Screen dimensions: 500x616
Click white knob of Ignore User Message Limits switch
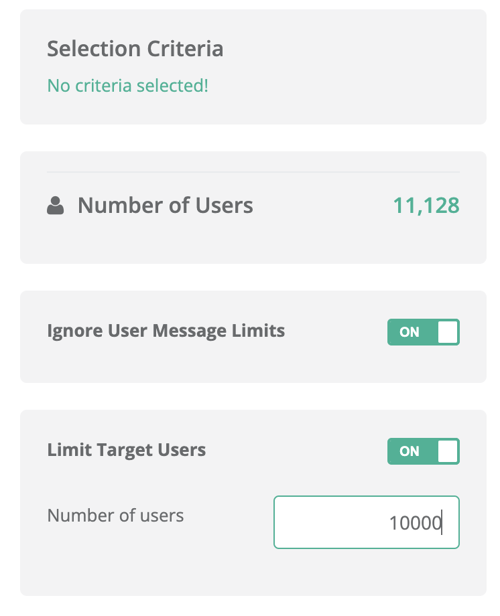[x=448, y=332]
